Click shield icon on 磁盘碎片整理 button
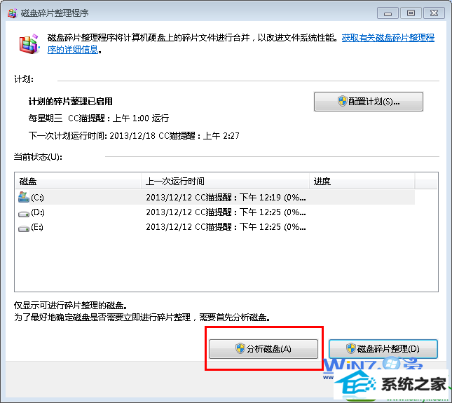 351,348
